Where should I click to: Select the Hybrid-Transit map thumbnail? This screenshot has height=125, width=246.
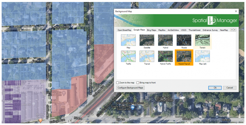(184, 57)
